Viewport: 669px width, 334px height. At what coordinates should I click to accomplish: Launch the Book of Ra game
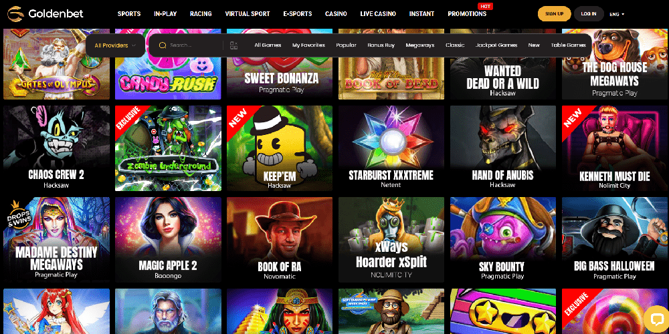280,239
